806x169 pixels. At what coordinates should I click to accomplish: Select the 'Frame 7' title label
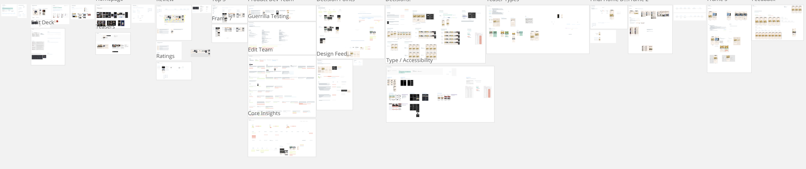point(222,19)
